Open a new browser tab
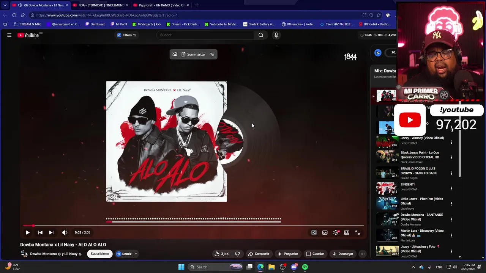Viewport: 486px width, 273px height. tap(197, 5)
